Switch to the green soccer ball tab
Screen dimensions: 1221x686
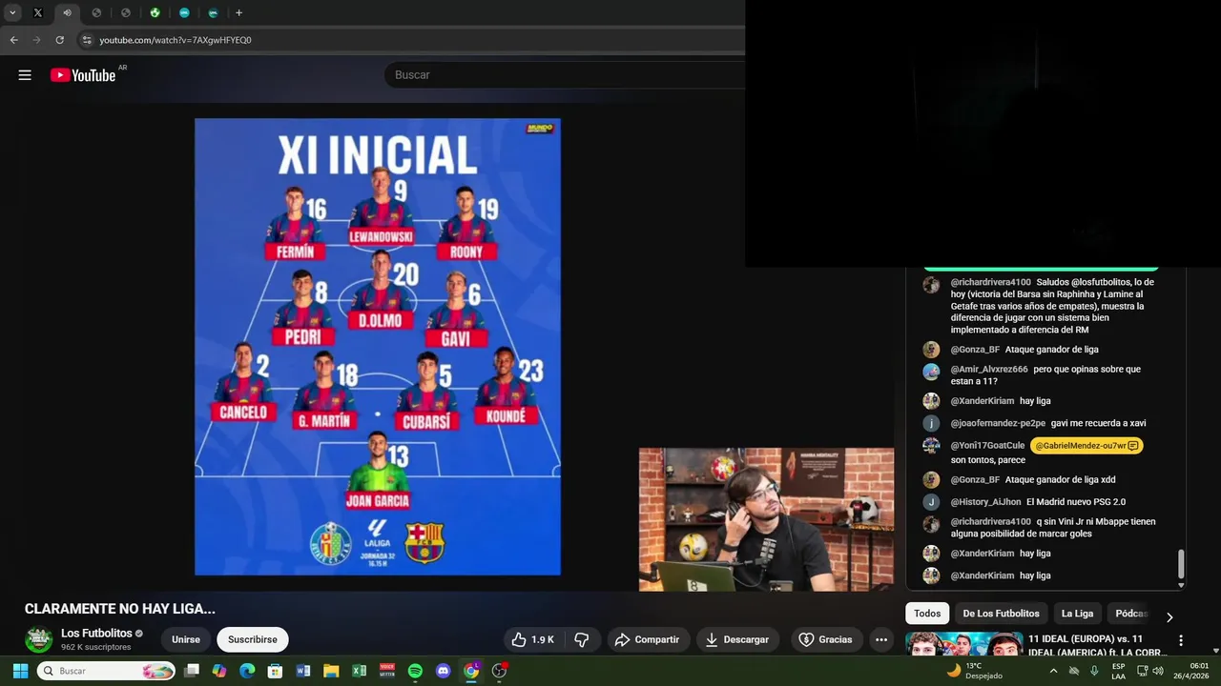coord(155,13)
